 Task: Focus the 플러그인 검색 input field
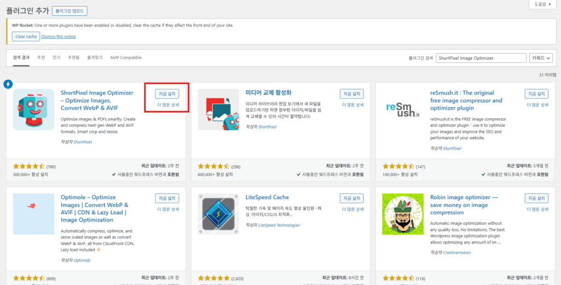(481, 58)
